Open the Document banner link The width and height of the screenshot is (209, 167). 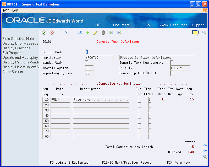121,25
